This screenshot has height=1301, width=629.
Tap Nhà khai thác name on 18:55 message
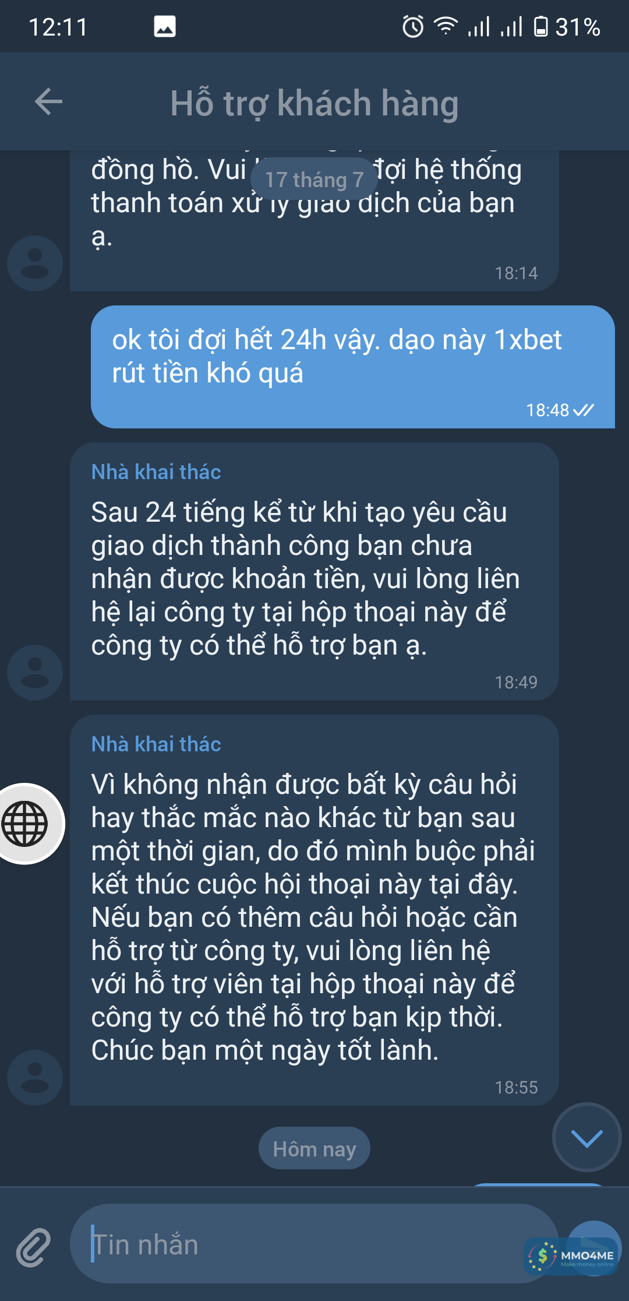point(156,744)
